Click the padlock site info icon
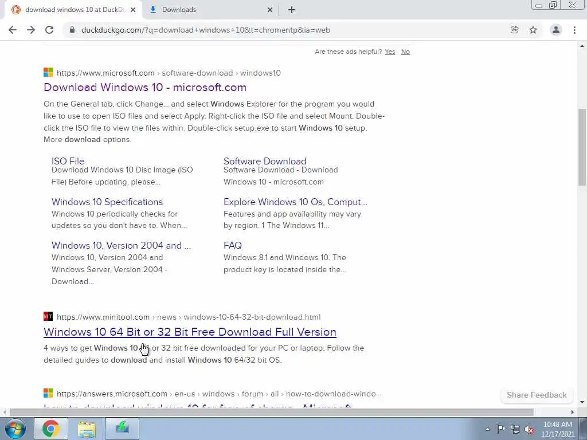The height and width of the screenshot is (440, 587). [72, 30]
